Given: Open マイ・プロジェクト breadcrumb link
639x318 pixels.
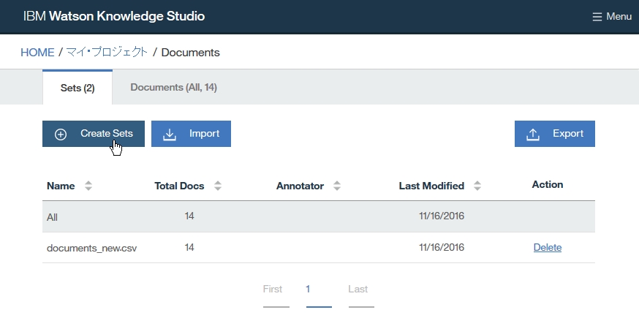Looking at the screenshot, I should tap(107, 53).
